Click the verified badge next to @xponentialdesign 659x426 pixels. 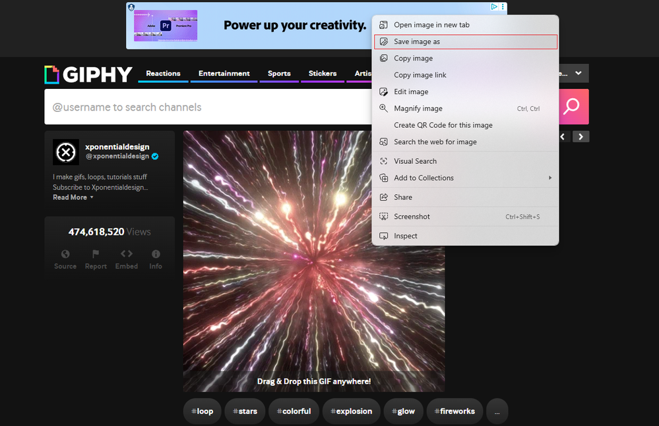[x=155, y=157]
